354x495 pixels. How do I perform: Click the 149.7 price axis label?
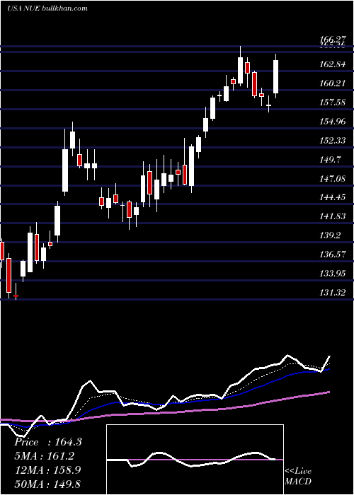(x=331, y=159)
